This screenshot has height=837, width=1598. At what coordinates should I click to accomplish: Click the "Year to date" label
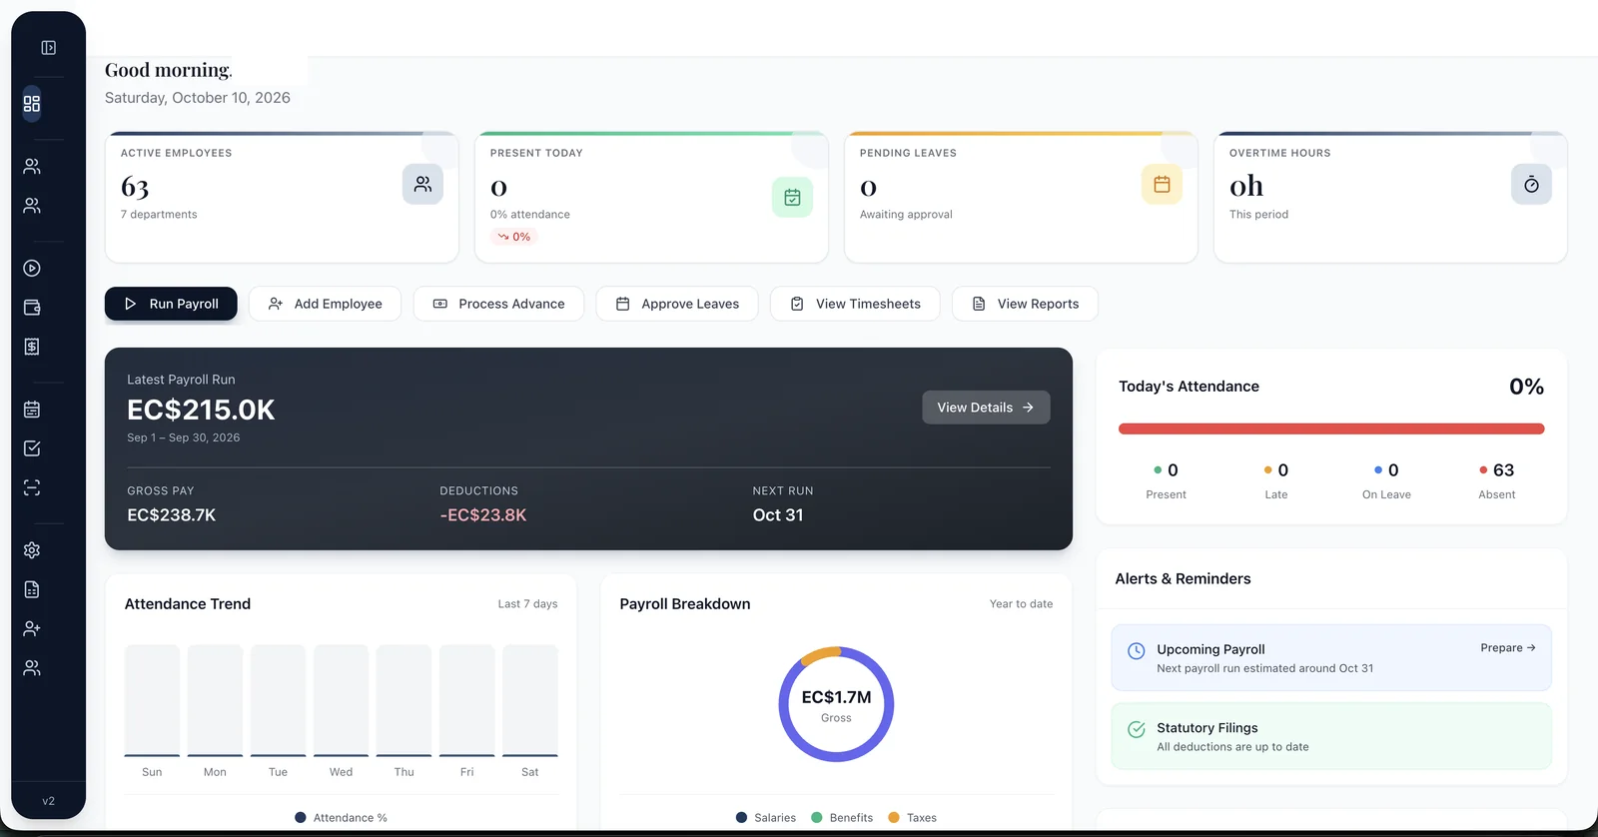[x=1021, y=604]
